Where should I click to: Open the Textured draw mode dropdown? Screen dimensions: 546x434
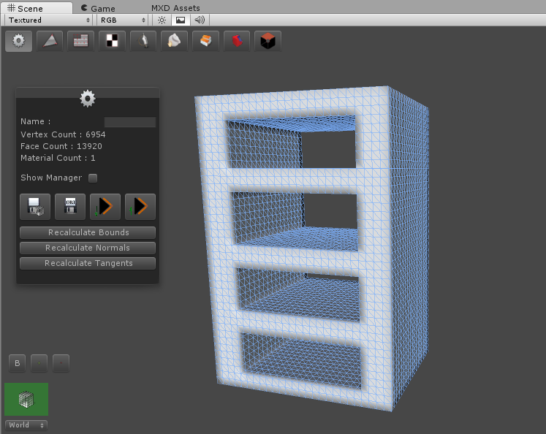point(48,20)
